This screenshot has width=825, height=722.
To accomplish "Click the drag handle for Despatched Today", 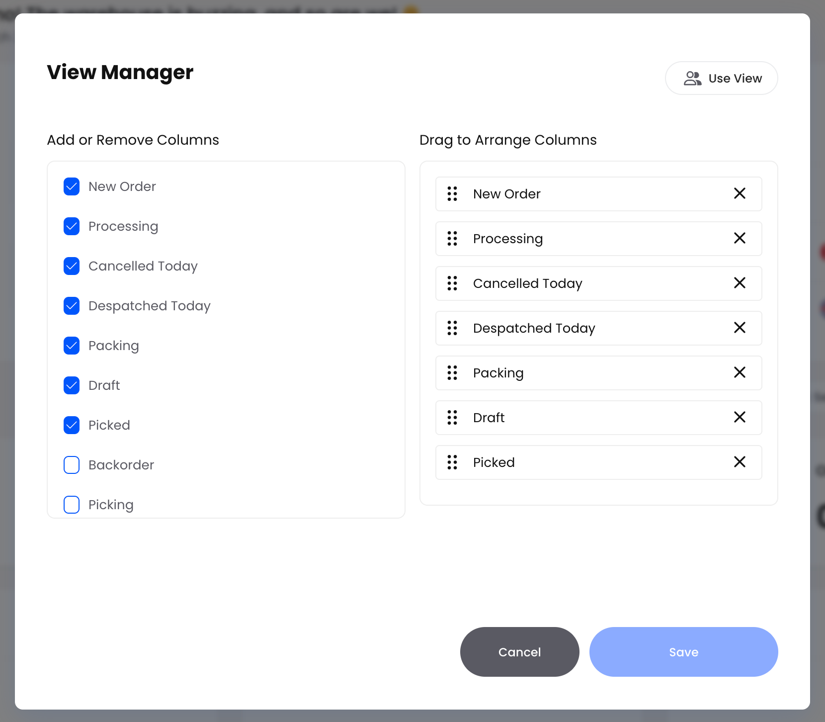I will (x=452, y=328).
